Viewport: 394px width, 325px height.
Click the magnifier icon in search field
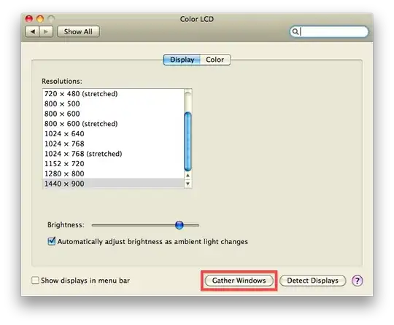tap(295, 31)
